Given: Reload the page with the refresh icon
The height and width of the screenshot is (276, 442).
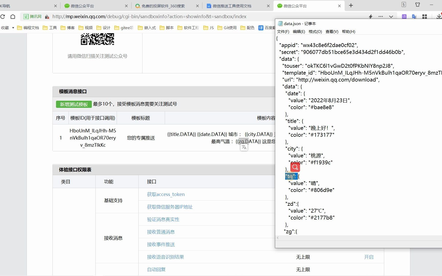Looking at the screenshot, I should (x=3, y=17).
